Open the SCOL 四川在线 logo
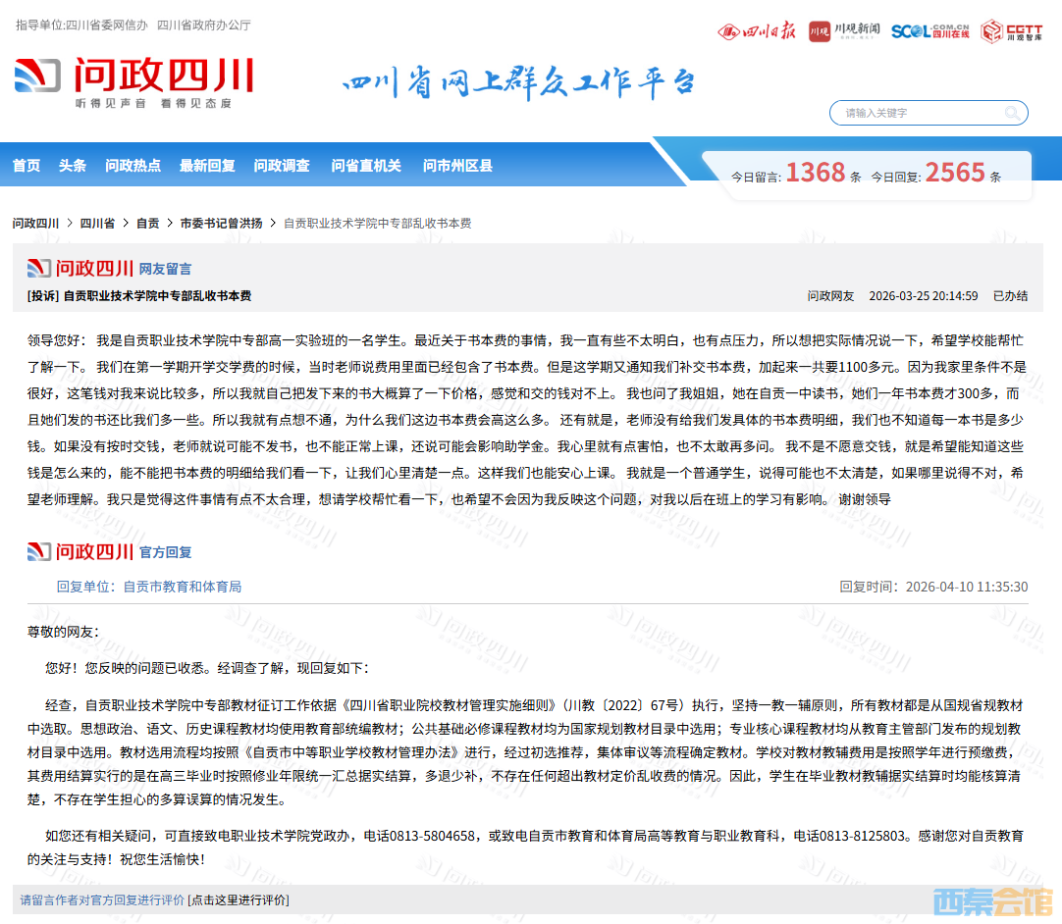Screen dimensions: 1062x924 pos(929,31)
